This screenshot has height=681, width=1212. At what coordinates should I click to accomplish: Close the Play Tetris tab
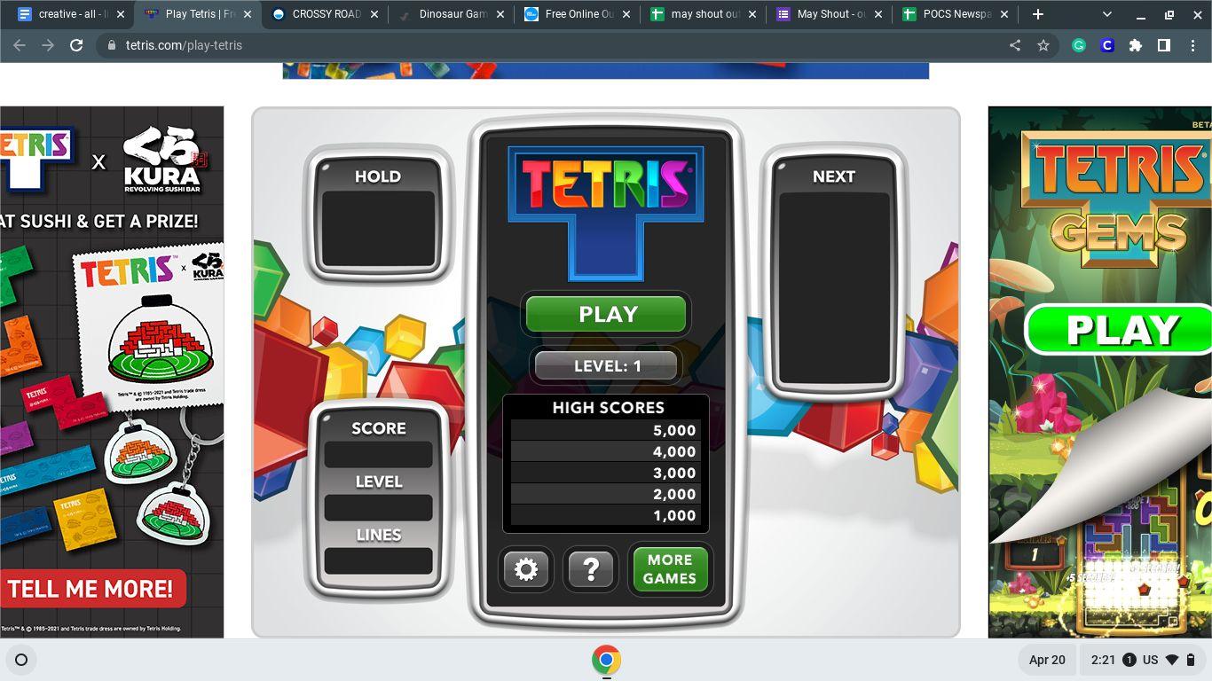pos(248,14)
